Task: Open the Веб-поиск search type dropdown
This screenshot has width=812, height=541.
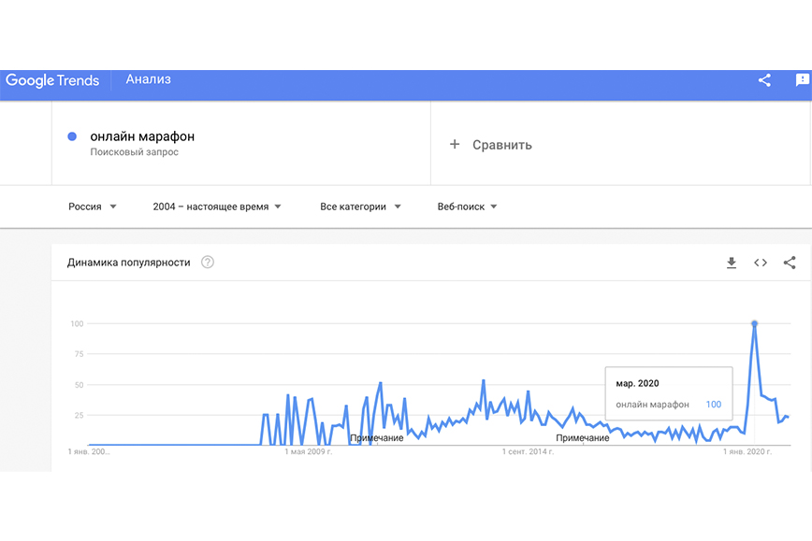Action: click(467, 206)
